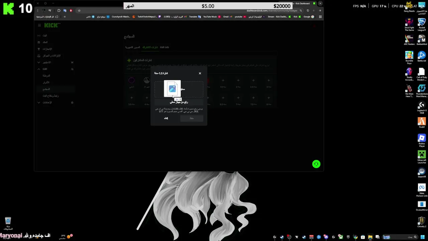Collapse the القناة sidebar section chevron
The width and height of the screenshot is (428, 241).
pyautogui.click(x=39, y=69)
